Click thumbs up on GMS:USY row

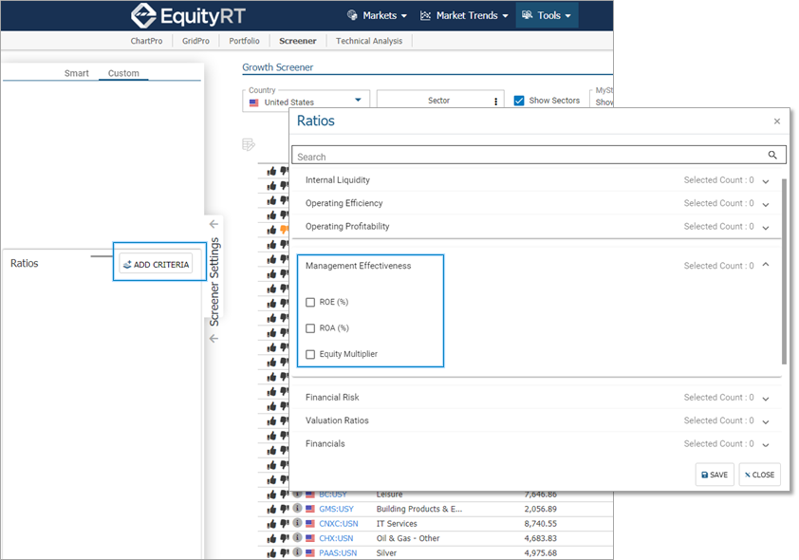point(271,509)
